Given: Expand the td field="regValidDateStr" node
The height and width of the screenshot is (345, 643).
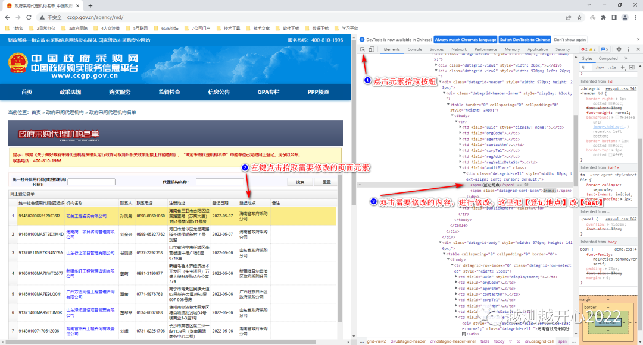Looking at the screenshot, I should pos(460,162).
